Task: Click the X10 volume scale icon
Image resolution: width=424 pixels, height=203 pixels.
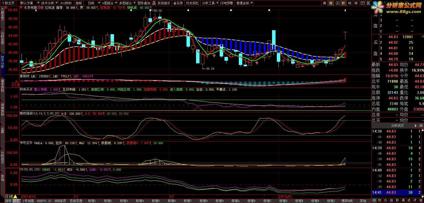Action: coord(15,85)
